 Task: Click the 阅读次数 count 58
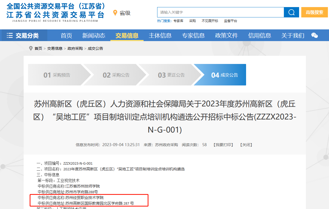click(204, 145)
